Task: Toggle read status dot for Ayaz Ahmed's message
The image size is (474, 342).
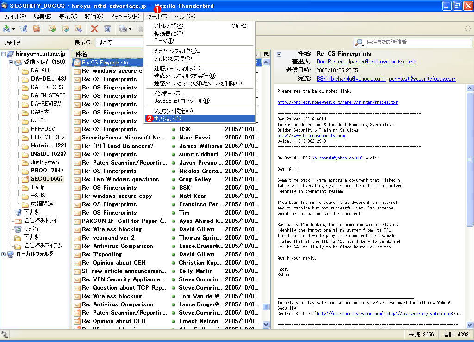Action: [x=174, y=221]
